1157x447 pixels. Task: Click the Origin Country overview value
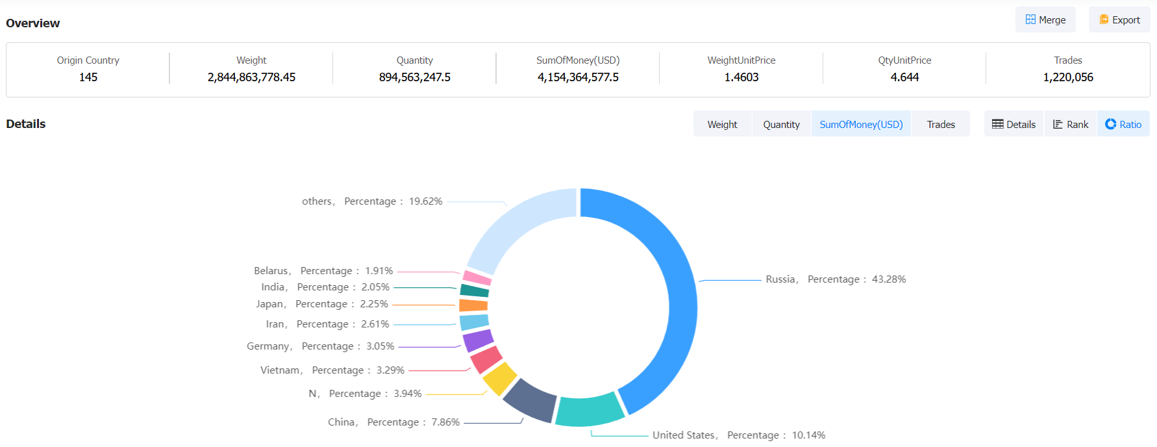point(88,77)
